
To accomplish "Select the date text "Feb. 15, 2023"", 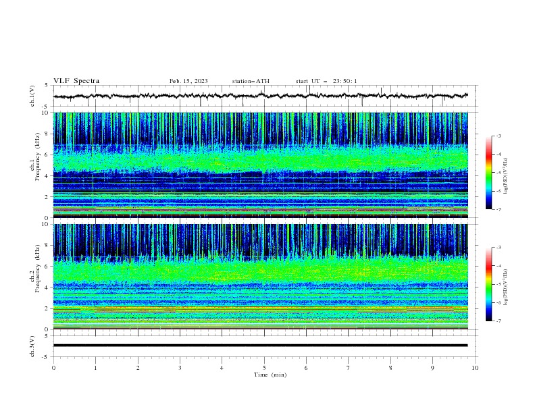I will click(188, 81).
